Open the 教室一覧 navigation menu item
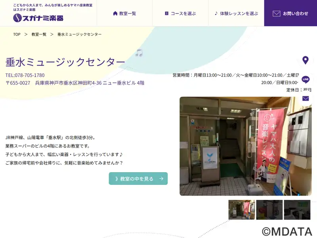 click(x=124, y=13)
